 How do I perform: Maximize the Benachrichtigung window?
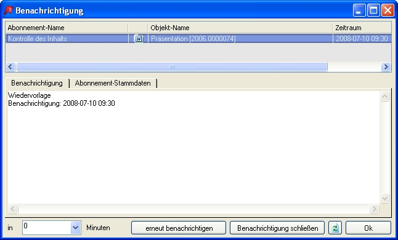[x=373, y=10]
